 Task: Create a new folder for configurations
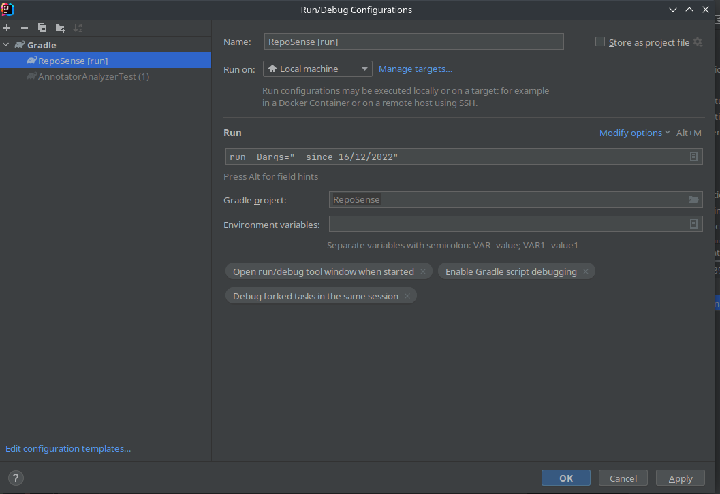click(60, 28)
